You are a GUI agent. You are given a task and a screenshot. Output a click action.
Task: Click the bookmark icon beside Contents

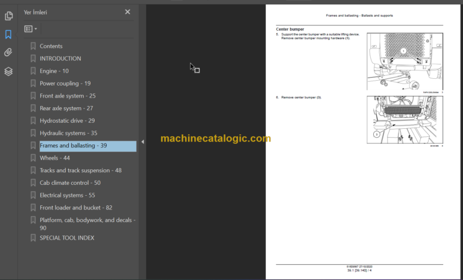coord(33,46)
